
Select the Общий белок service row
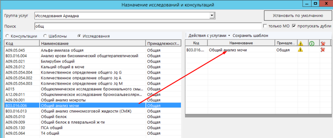coord(93,117)
